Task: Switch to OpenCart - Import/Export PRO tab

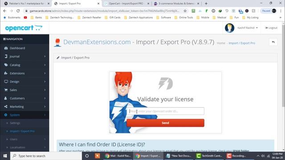Action: click(x=126, y=4)
